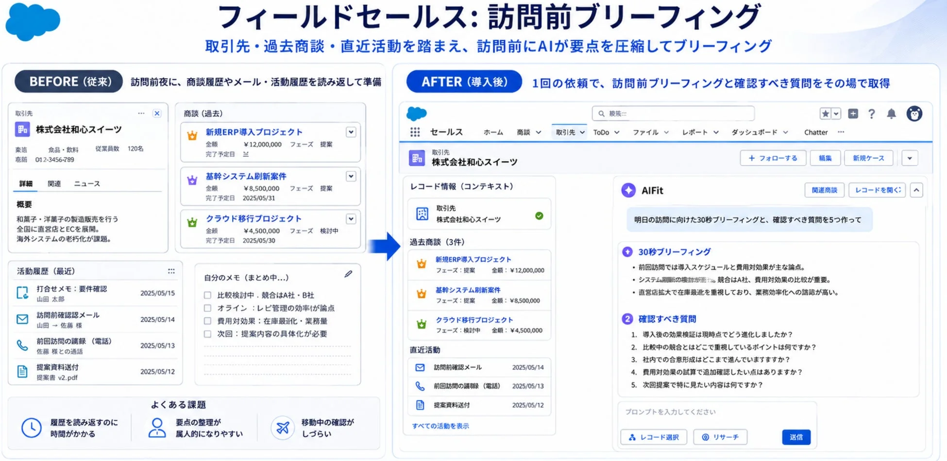Image resolution: width=947 pixels, height=461 pixels.
Task: Click the account building icon beside 株式会社和心スイーツ header
Action: pos(417,158)
